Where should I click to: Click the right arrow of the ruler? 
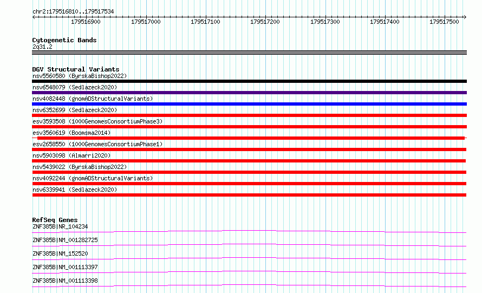465,17
